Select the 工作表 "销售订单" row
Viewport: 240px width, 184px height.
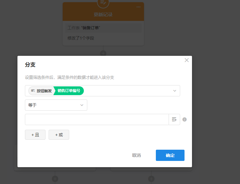(x=103, y=28)
